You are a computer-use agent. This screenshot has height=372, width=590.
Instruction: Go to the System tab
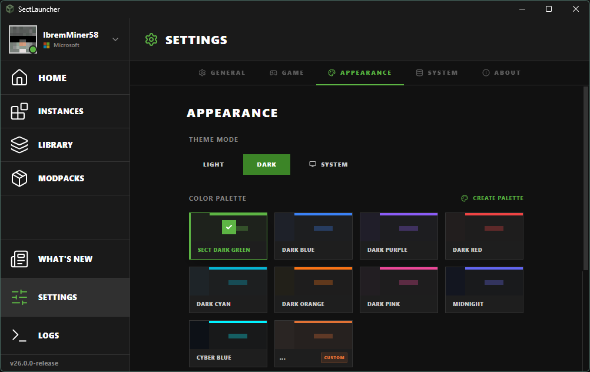436,73
